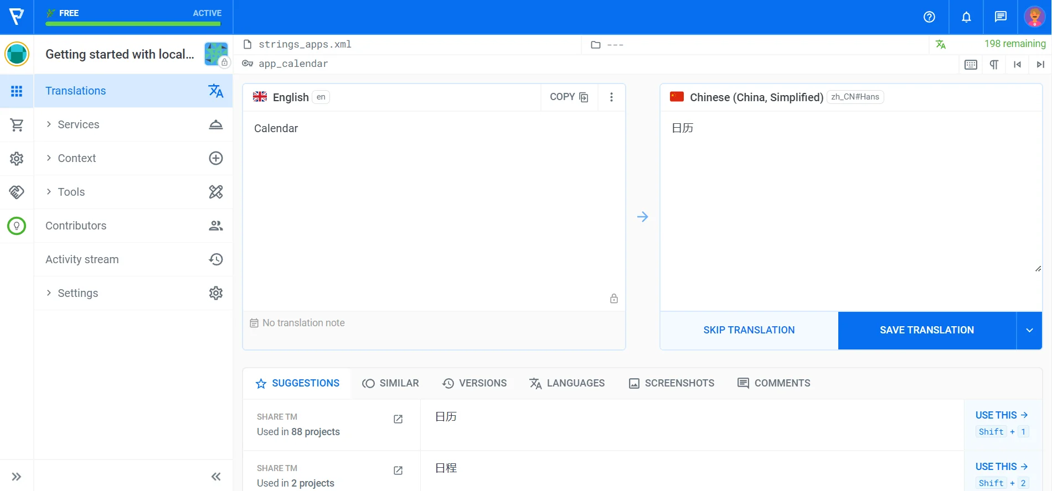Switch to the COMMENTS tab

pyautogui.click(x=774, y=383)
